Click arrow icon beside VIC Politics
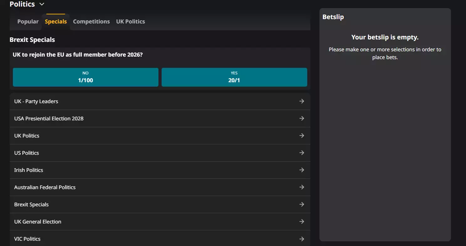The image size is (466, 246). click(302, 239)
